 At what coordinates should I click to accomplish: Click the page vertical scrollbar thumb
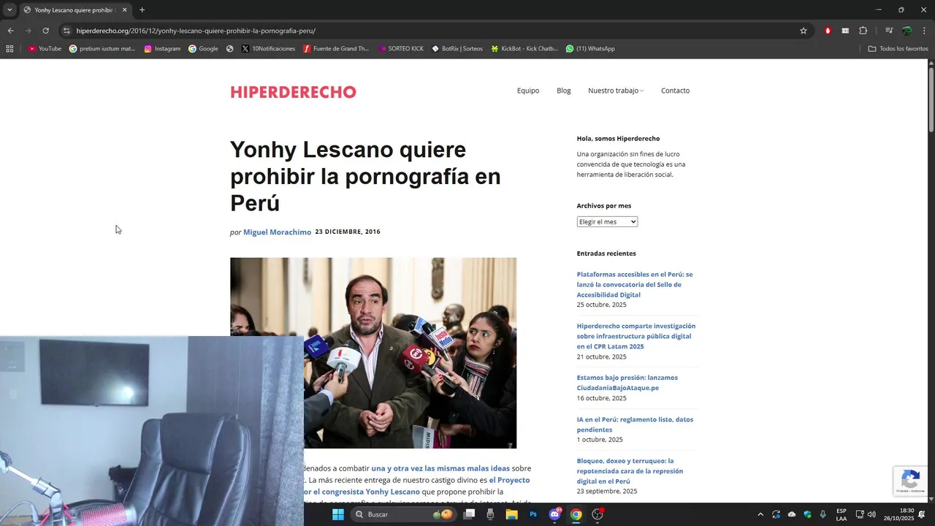(x=931, y=99)
